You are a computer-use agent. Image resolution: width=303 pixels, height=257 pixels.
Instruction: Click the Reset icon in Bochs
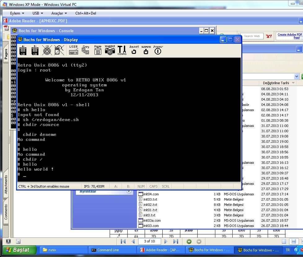coord(134,50)
